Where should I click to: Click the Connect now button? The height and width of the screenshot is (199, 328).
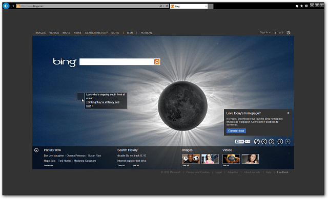click(236, 131)
